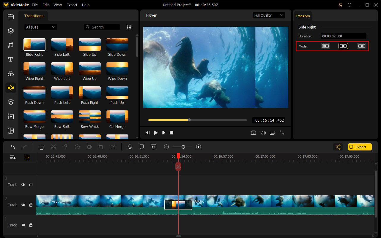
Task: Click the voiceover microphone icon
Action: (x=130, y=147)
